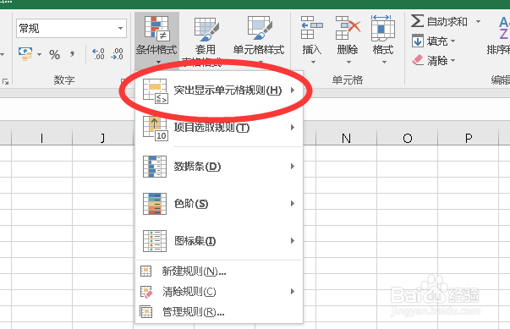Viewport: 510px width, 329px height.
Task: Click the 数据条 data bars icon
Action: (155, 167)
